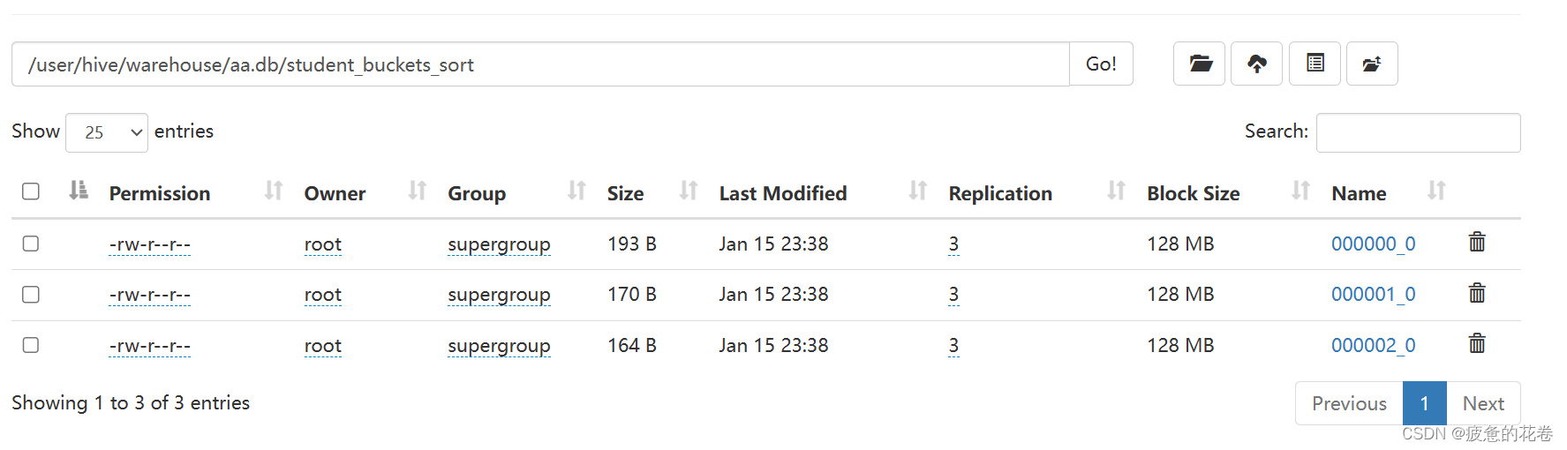Screen dimensions: 1567x450
Task: Go to page 1 in pagination
Action: coord(1424,403)
